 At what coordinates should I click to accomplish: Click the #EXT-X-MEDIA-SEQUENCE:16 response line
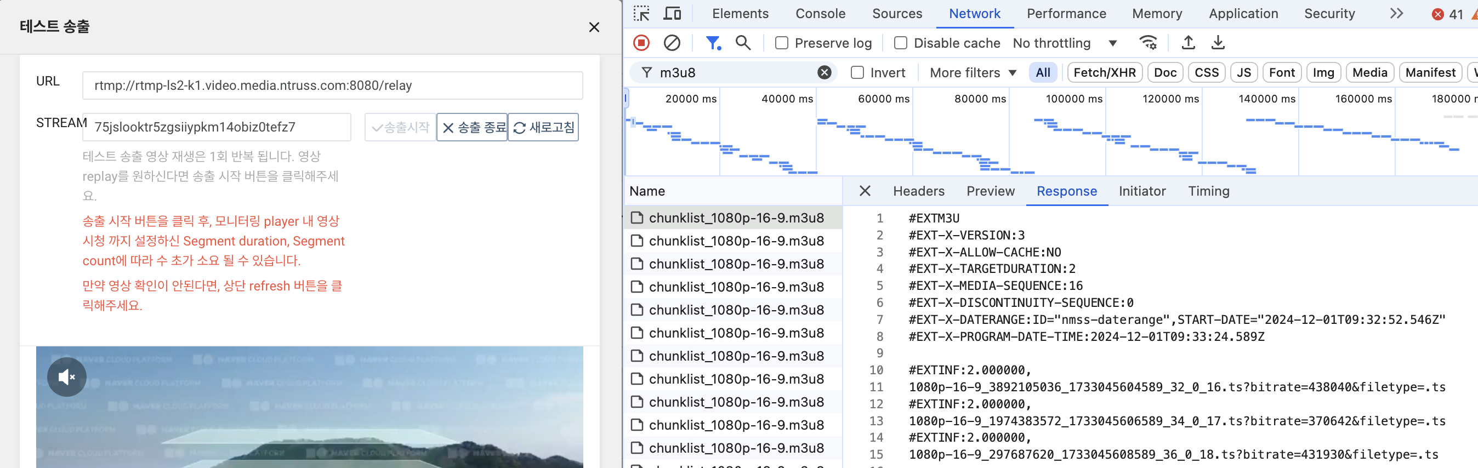click(996, 286)
